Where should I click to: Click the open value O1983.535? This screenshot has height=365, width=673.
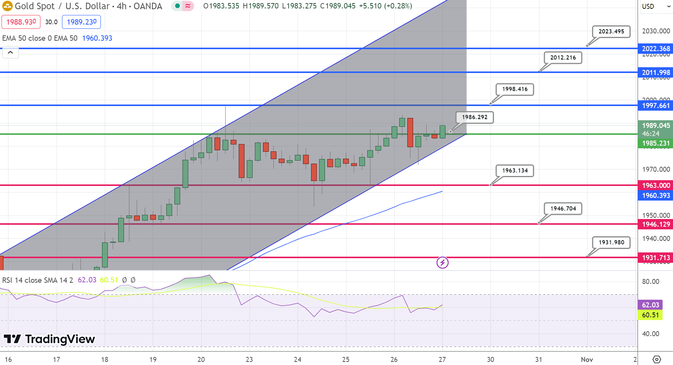tap(221, 6)
